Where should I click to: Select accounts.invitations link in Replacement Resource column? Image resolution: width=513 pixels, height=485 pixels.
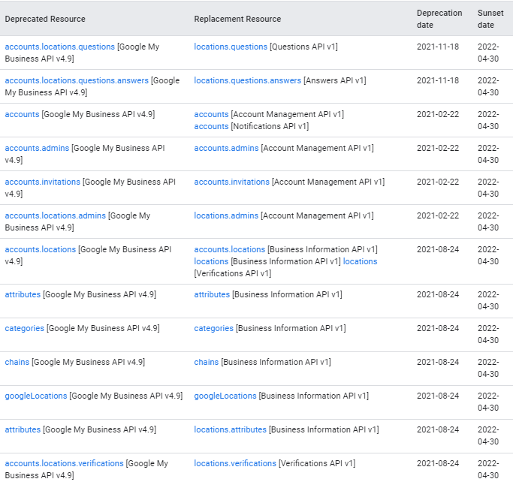tap(231, 182)
